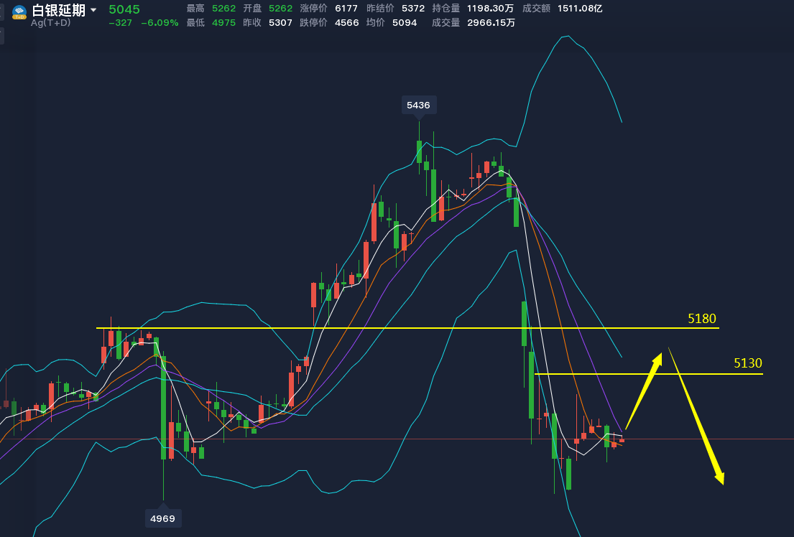Click the percentage change −6.09%
The image size is (794, 537).
point(160,23)
